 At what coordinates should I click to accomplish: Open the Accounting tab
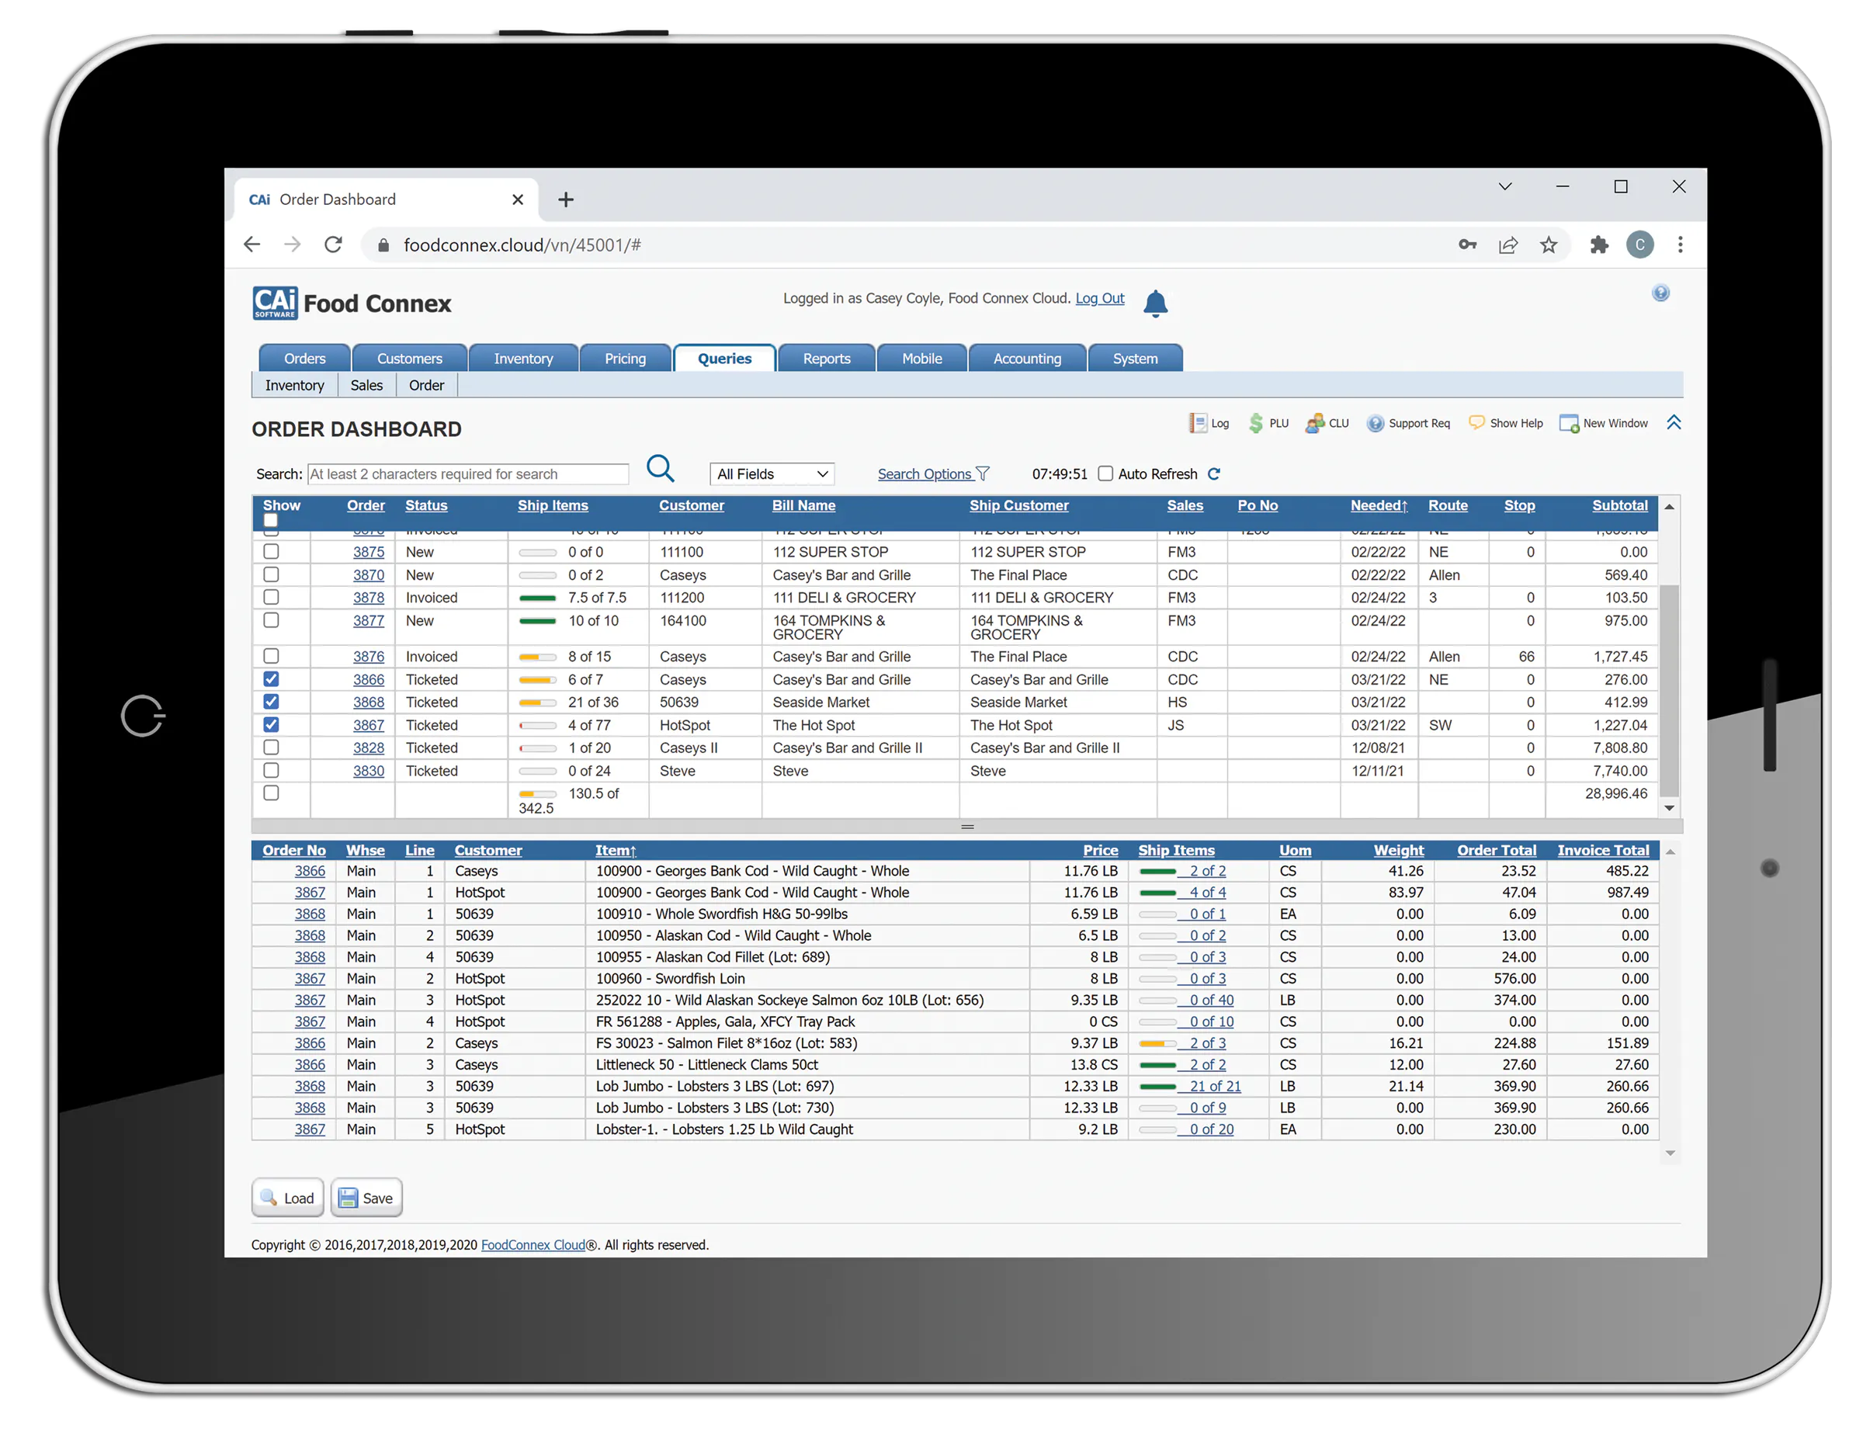pos(1027,359)
